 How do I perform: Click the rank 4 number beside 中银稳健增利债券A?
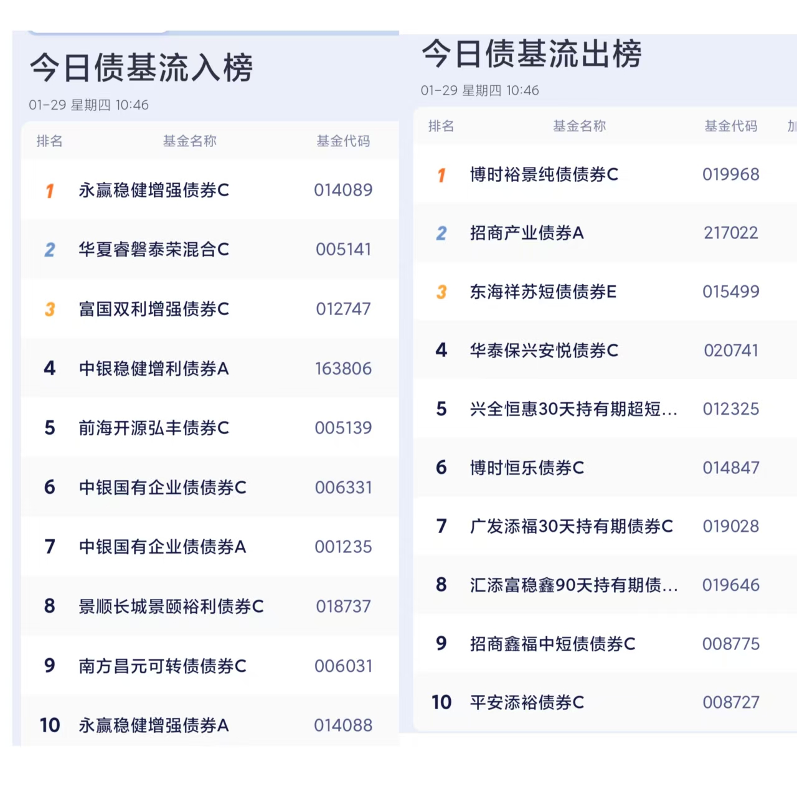50,369
